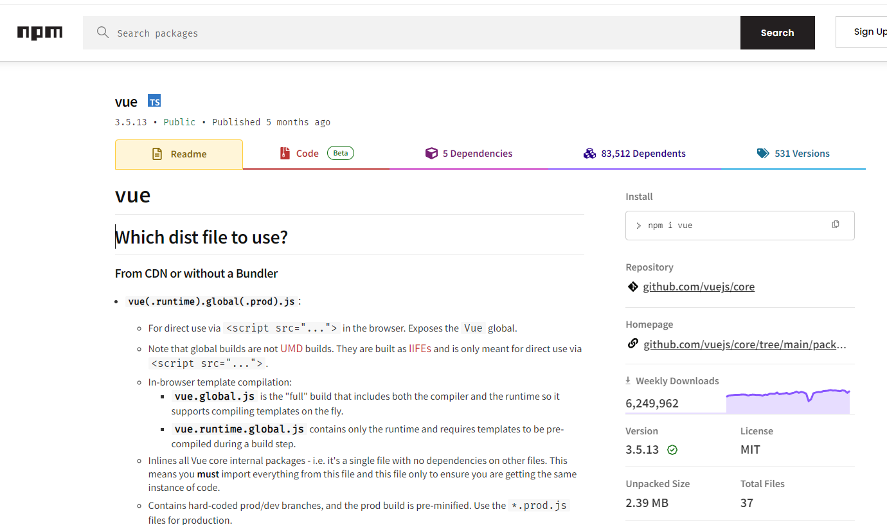
Task: Click the vue.global.js code label
Action: tap(215, 396)
